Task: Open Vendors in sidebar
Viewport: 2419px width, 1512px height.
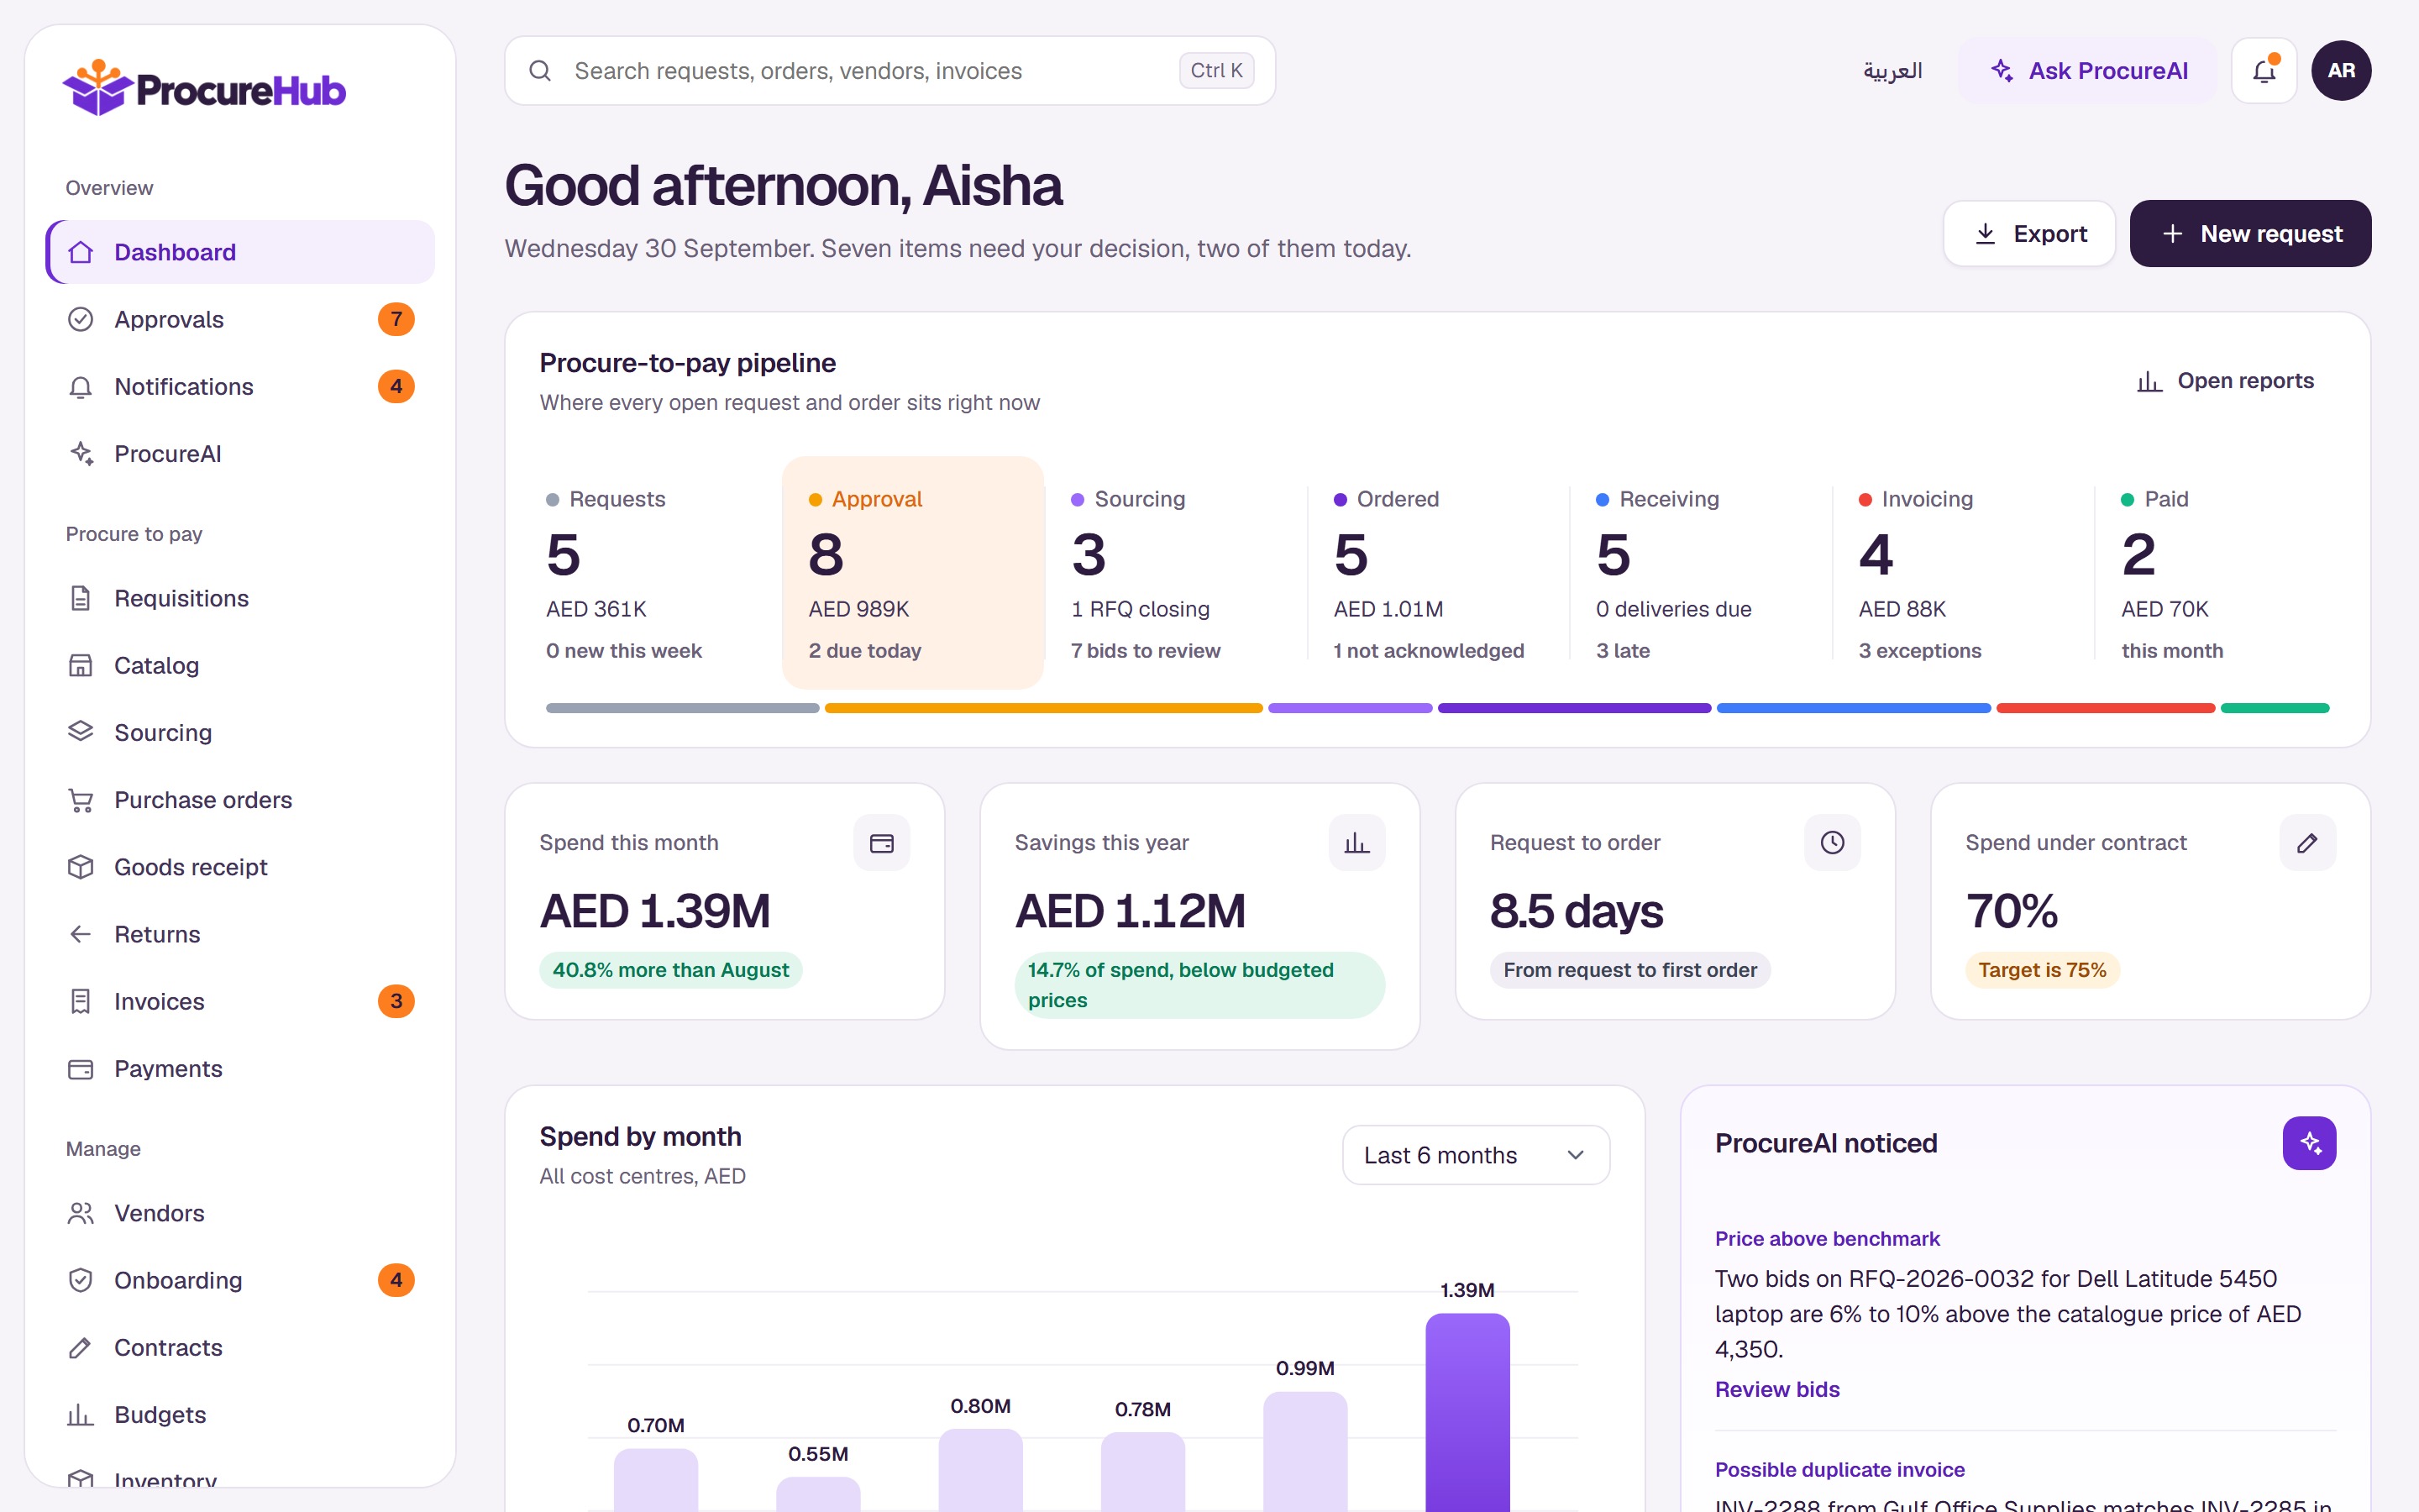Action: (240, 1213)
